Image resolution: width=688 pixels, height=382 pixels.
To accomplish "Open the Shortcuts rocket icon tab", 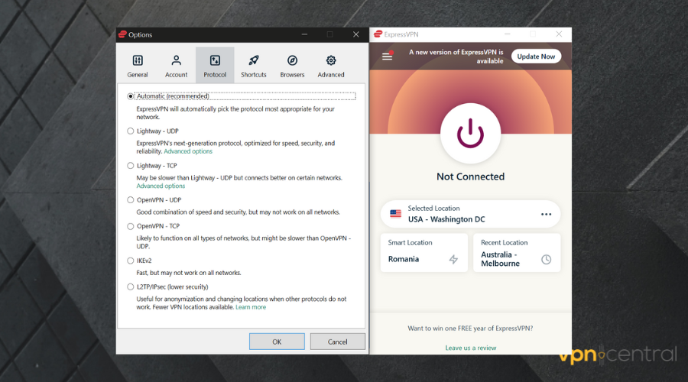I will (254, 61).
